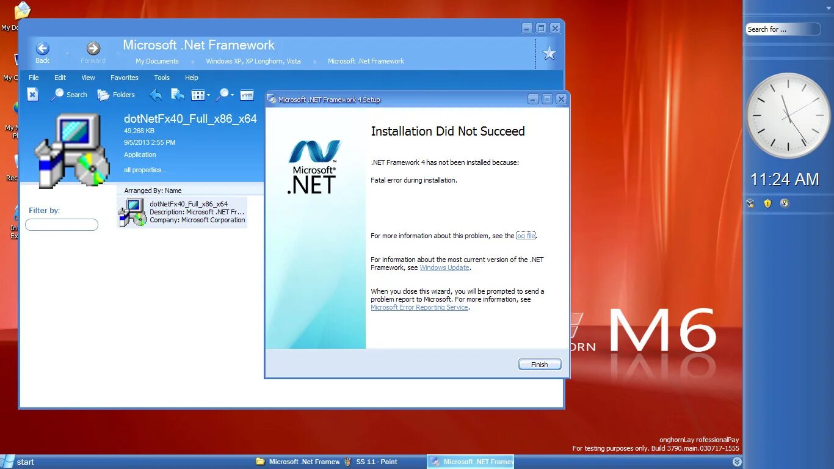Image resolution: width=834 pixels, height=469 pixels.
Task: Click the start button
Action: 18,462
